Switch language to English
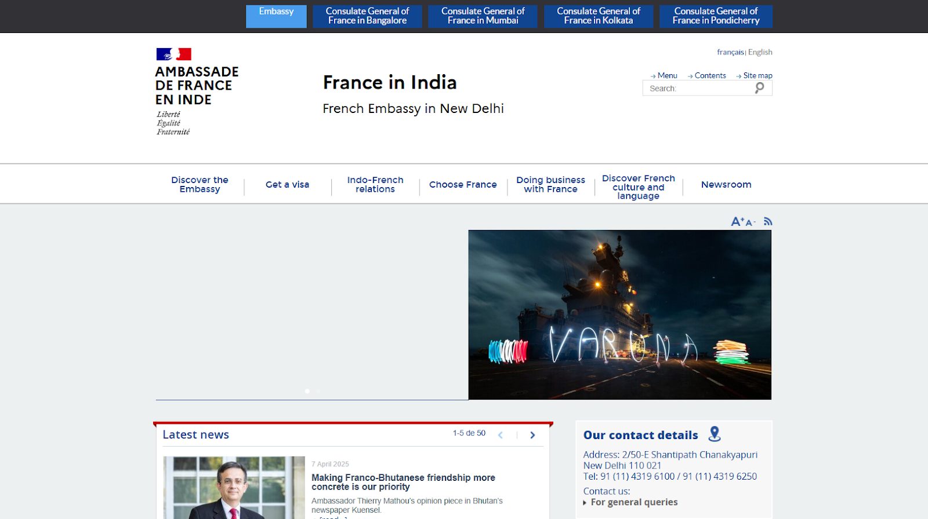Viewport: 928px width, 519px height. coord(760,52)
